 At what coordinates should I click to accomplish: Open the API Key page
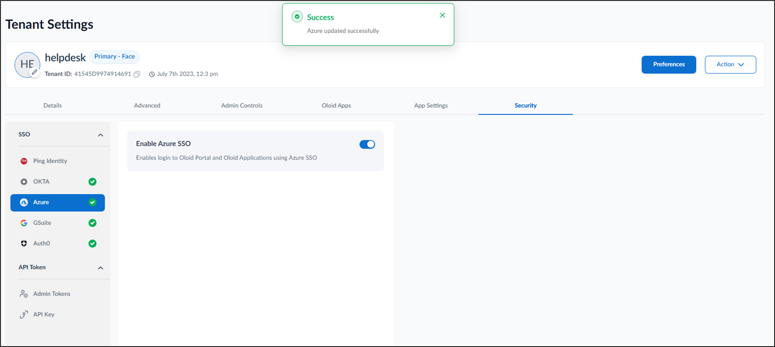click(x=58, y=315)
